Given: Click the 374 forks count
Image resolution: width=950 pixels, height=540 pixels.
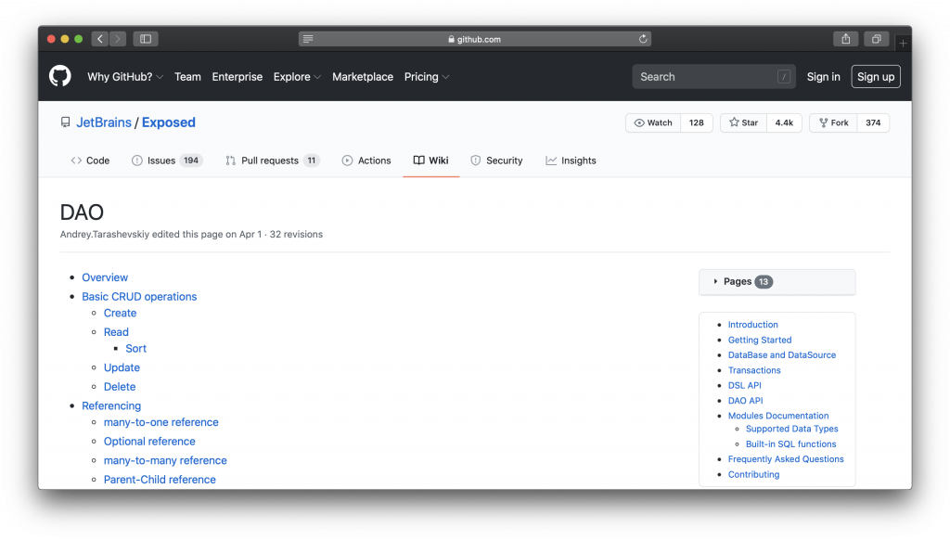Looking at the screenshot, I should [873, 122].
